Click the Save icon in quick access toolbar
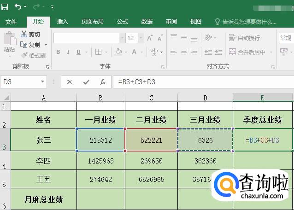Viewport: 294px width, 210px height. click(5, 7)
